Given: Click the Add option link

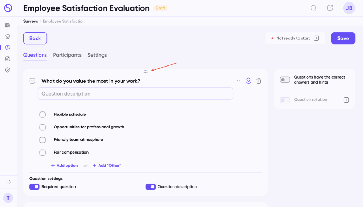Looking at the screenshot, I should (x=65, y=166).
